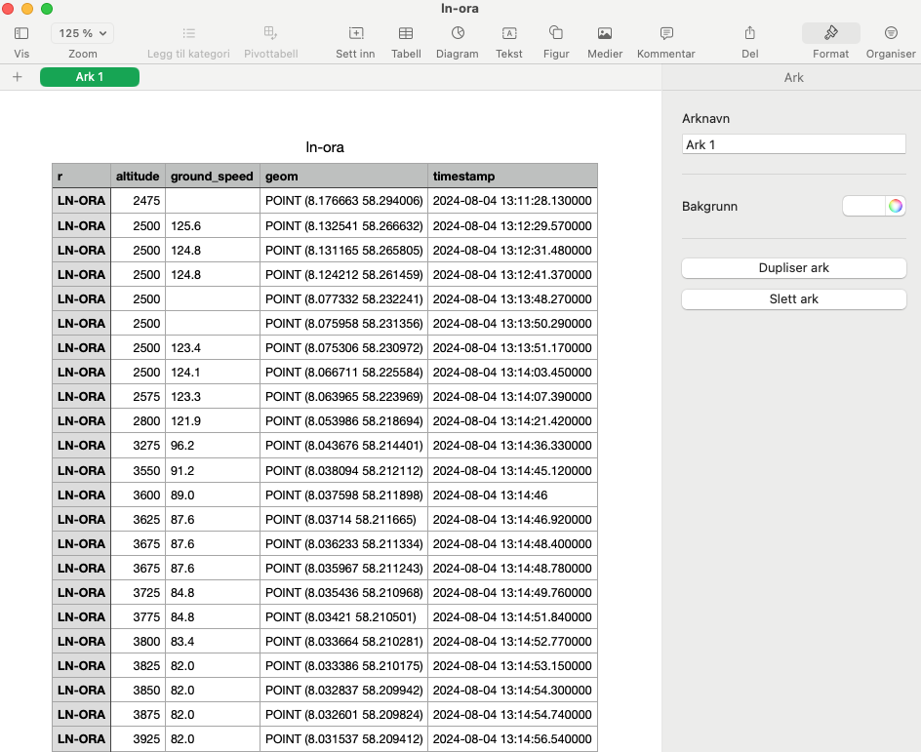
Task: Click the Sett inn toolbar icon
Action: 355,33
